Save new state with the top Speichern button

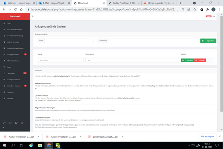[x=208, y=41]
